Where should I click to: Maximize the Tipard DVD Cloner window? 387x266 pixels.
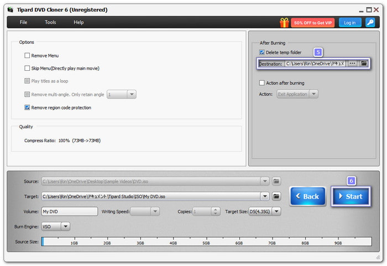(x=369, y=10)
